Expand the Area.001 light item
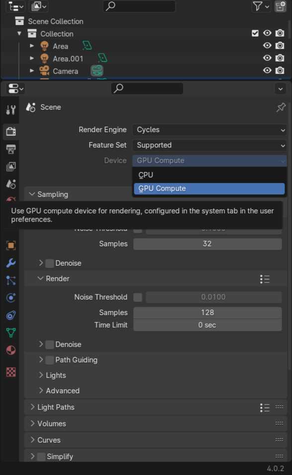Screen dimensions: 292x475 tap(32, 58)
